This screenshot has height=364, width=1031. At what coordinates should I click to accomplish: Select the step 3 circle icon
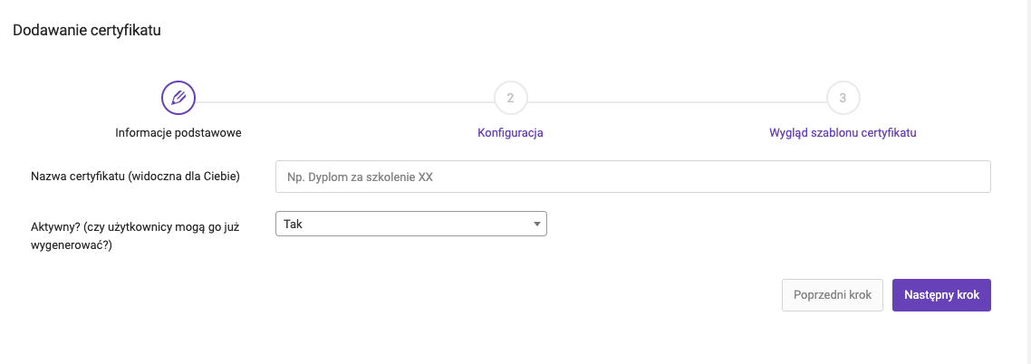(x=843, y=99)
